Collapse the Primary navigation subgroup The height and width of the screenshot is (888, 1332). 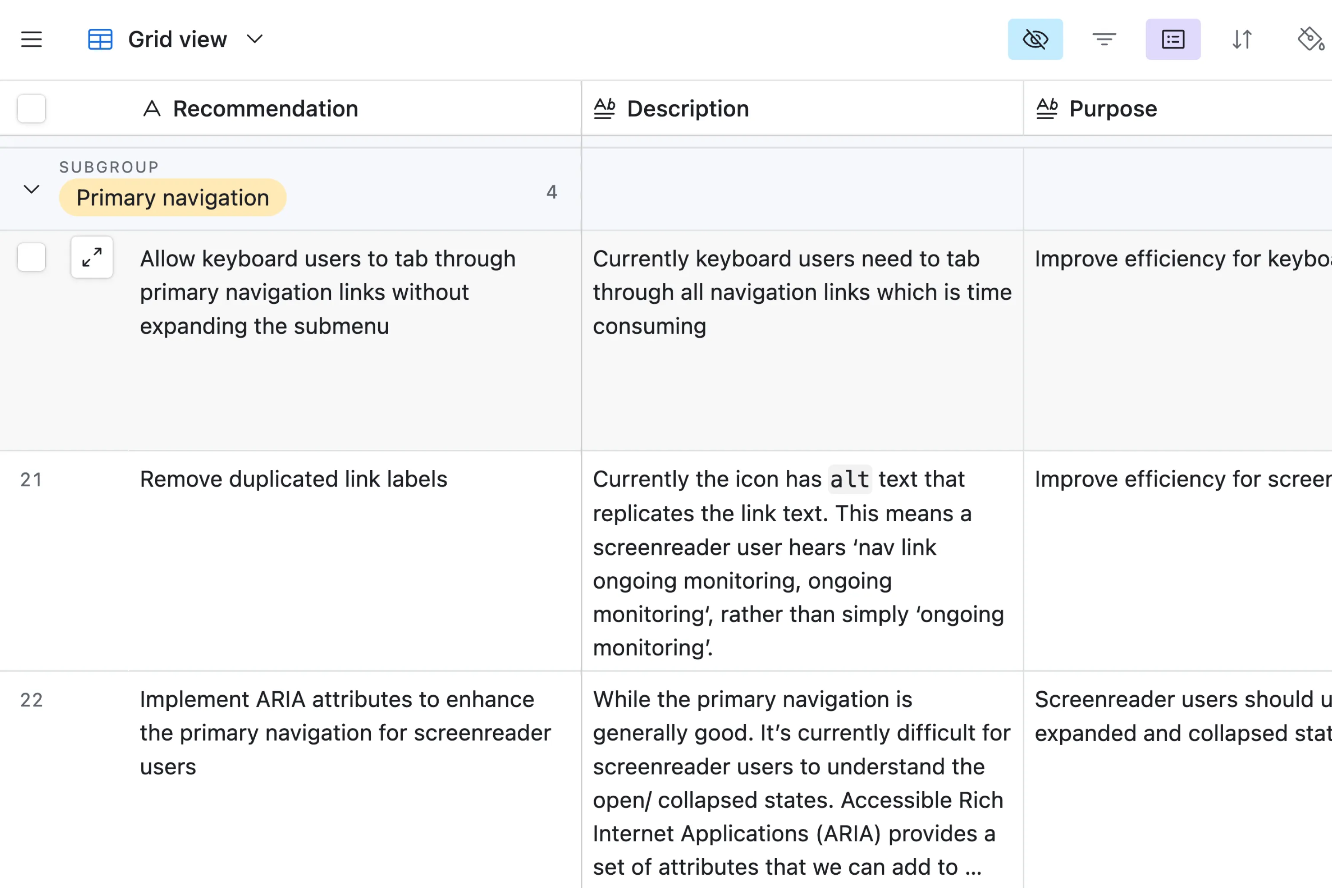pyautogui.click(x=31, y=189)
